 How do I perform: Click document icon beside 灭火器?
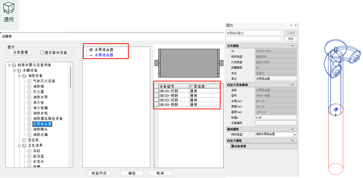pos(29,92)
